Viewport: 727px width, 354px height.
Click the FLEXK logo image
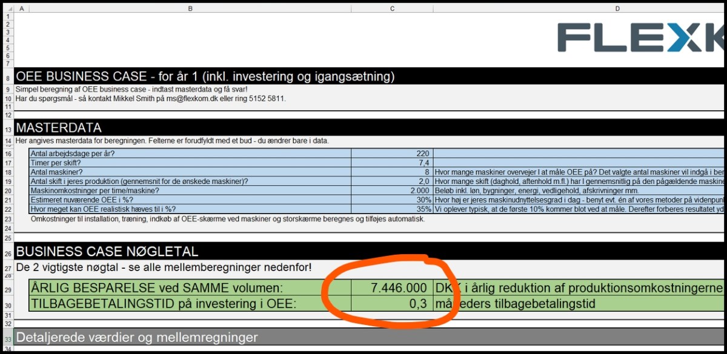[641, 38]
